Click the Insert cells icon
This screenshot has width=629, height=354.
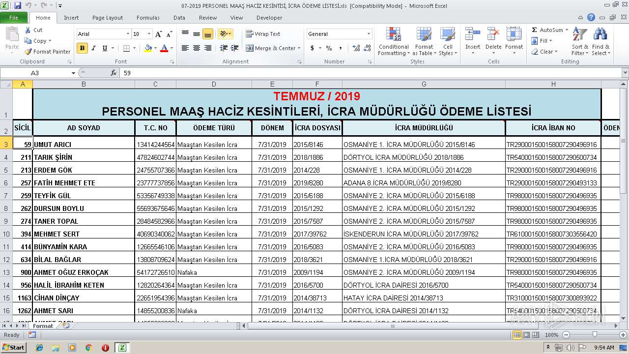(x=473, y=34)
